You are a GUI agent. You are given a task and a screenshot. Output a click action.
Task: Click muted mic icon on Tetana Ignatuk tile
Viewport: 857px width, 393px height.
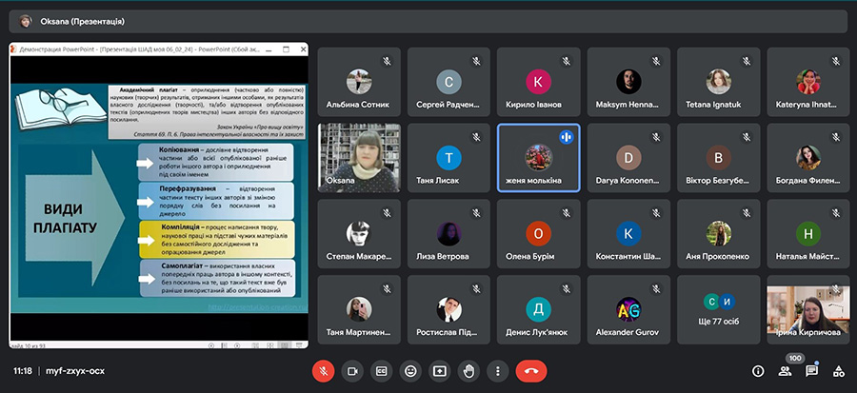click(747, 61)
